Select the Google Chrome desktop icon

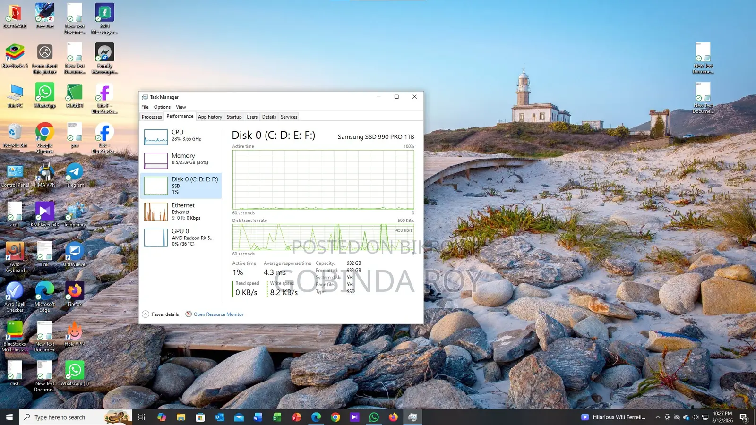click(45, 138)
